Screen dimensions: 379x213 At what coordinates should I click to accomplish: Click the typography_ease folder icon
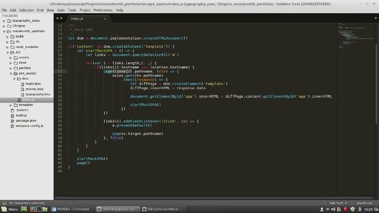[x=9, y=21]
